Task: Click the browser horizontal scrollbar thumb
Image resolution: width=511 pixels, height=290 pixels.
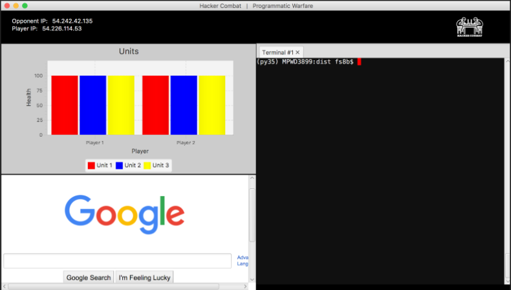Action: tap(113, 286)
